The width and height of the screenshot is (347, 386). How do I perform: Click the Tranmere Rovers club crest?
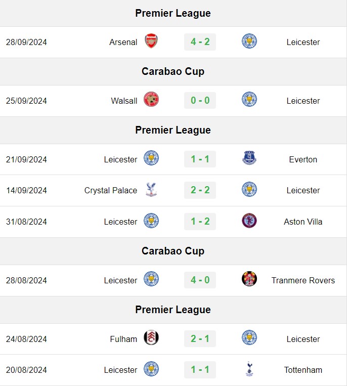click(x=249, y=279)
